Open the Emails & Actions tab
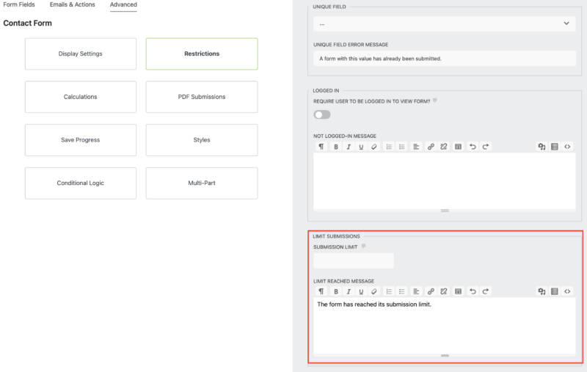The image size is (587, 372). 73,5
